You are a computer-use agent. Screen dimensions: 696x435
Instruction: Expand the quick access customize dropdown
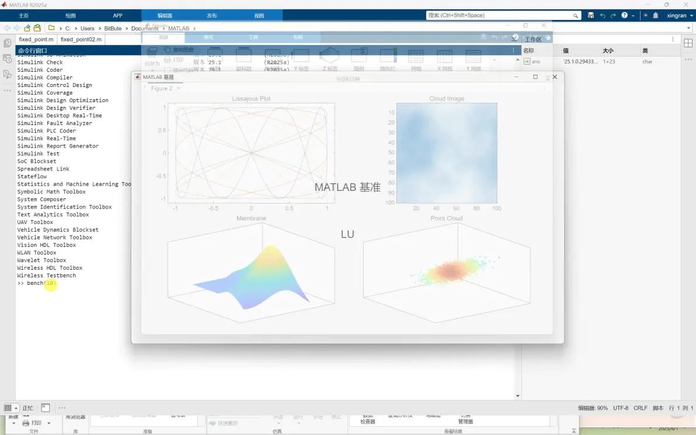point(645,15)
